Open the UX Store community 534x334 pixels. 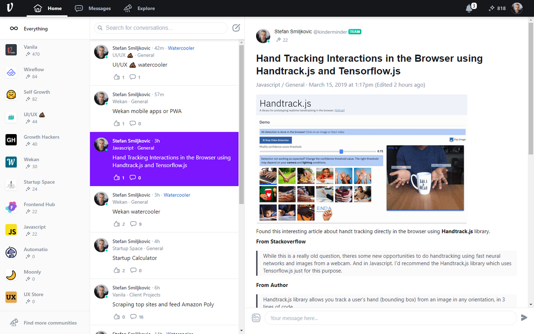[45, 298]
